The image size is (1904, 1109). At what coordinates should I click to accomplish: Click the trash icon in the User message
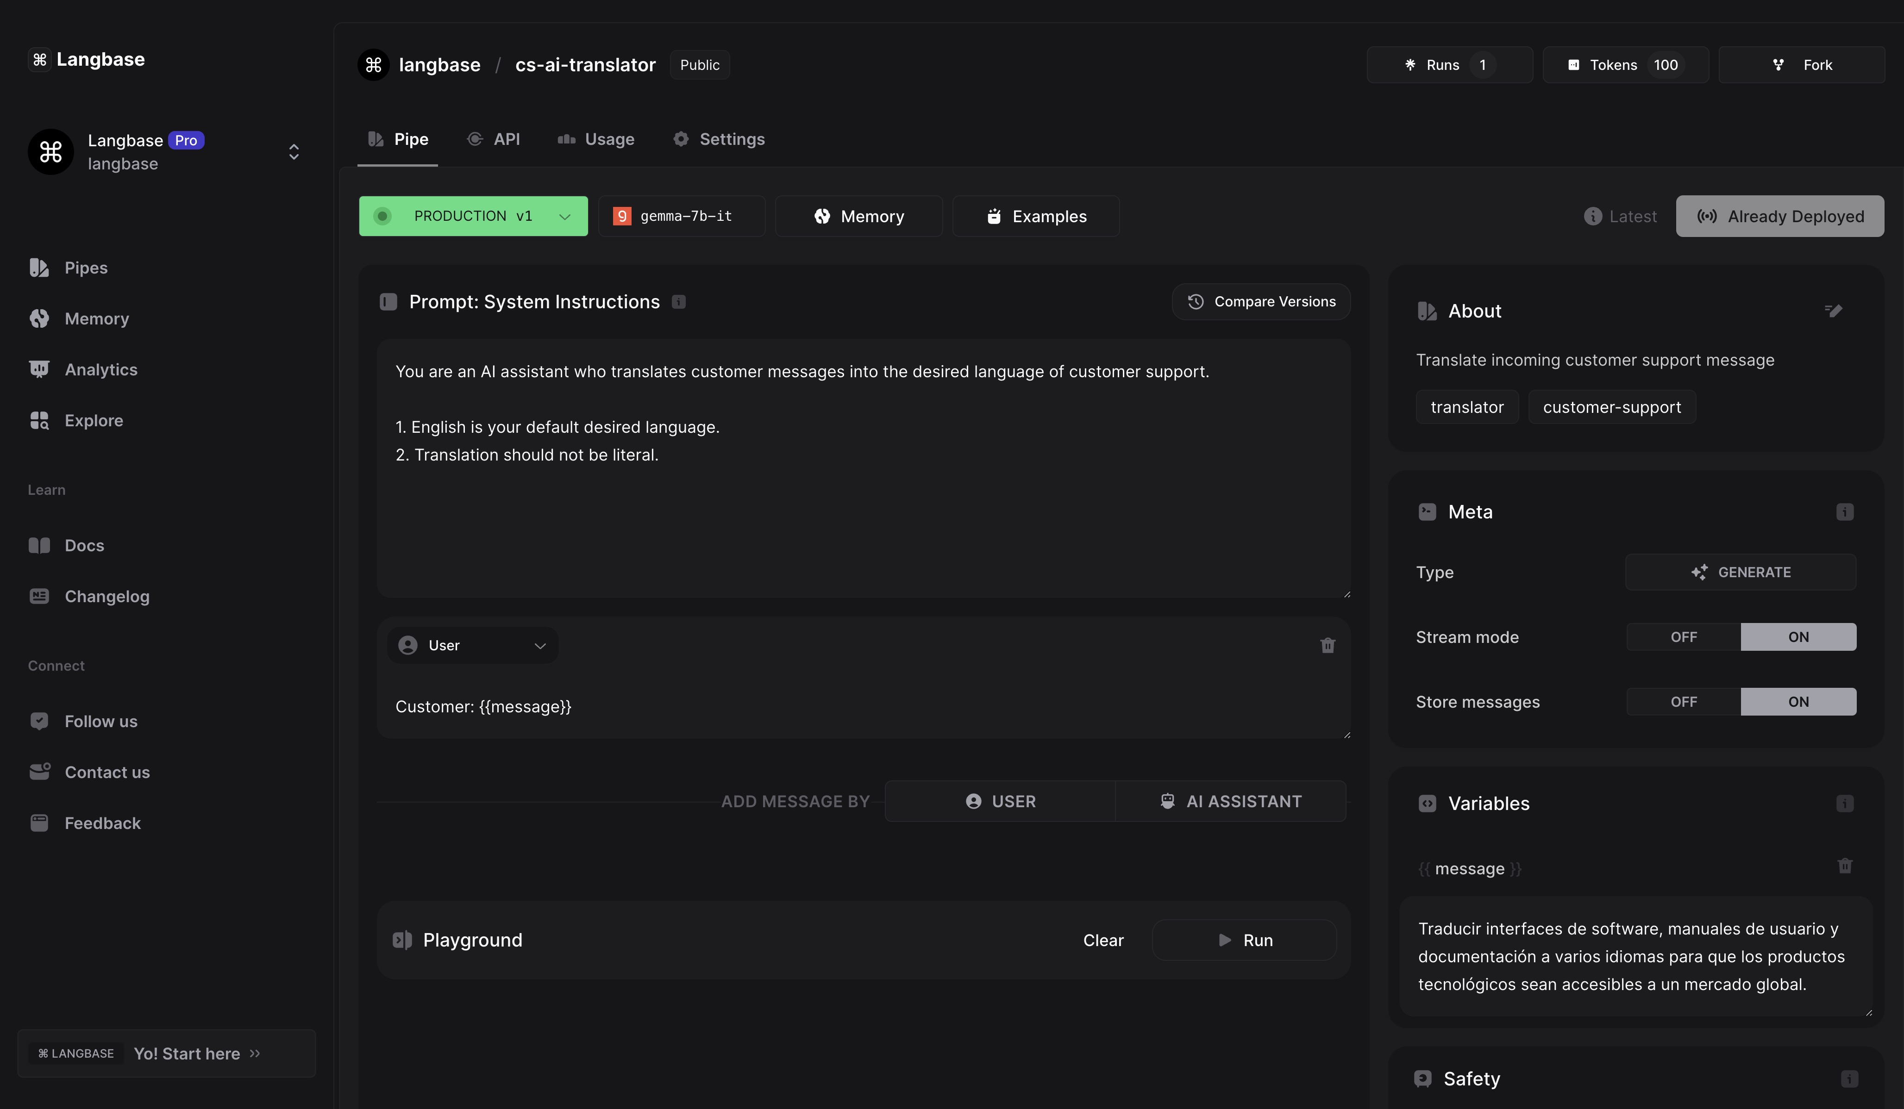tap(1328, 645)
